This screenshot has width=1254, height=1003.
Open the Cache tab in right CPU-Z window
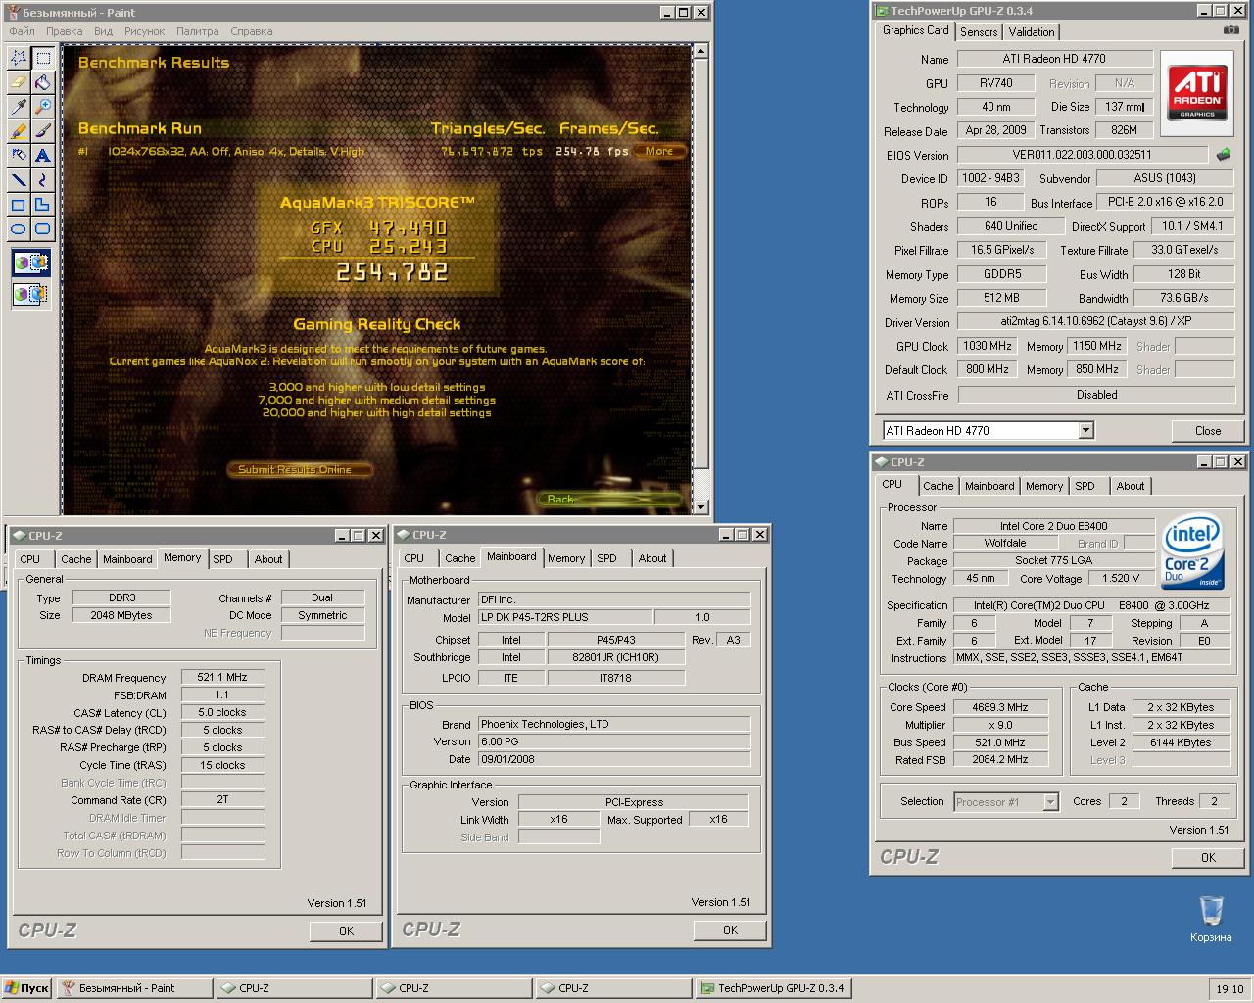pos(938,486)
